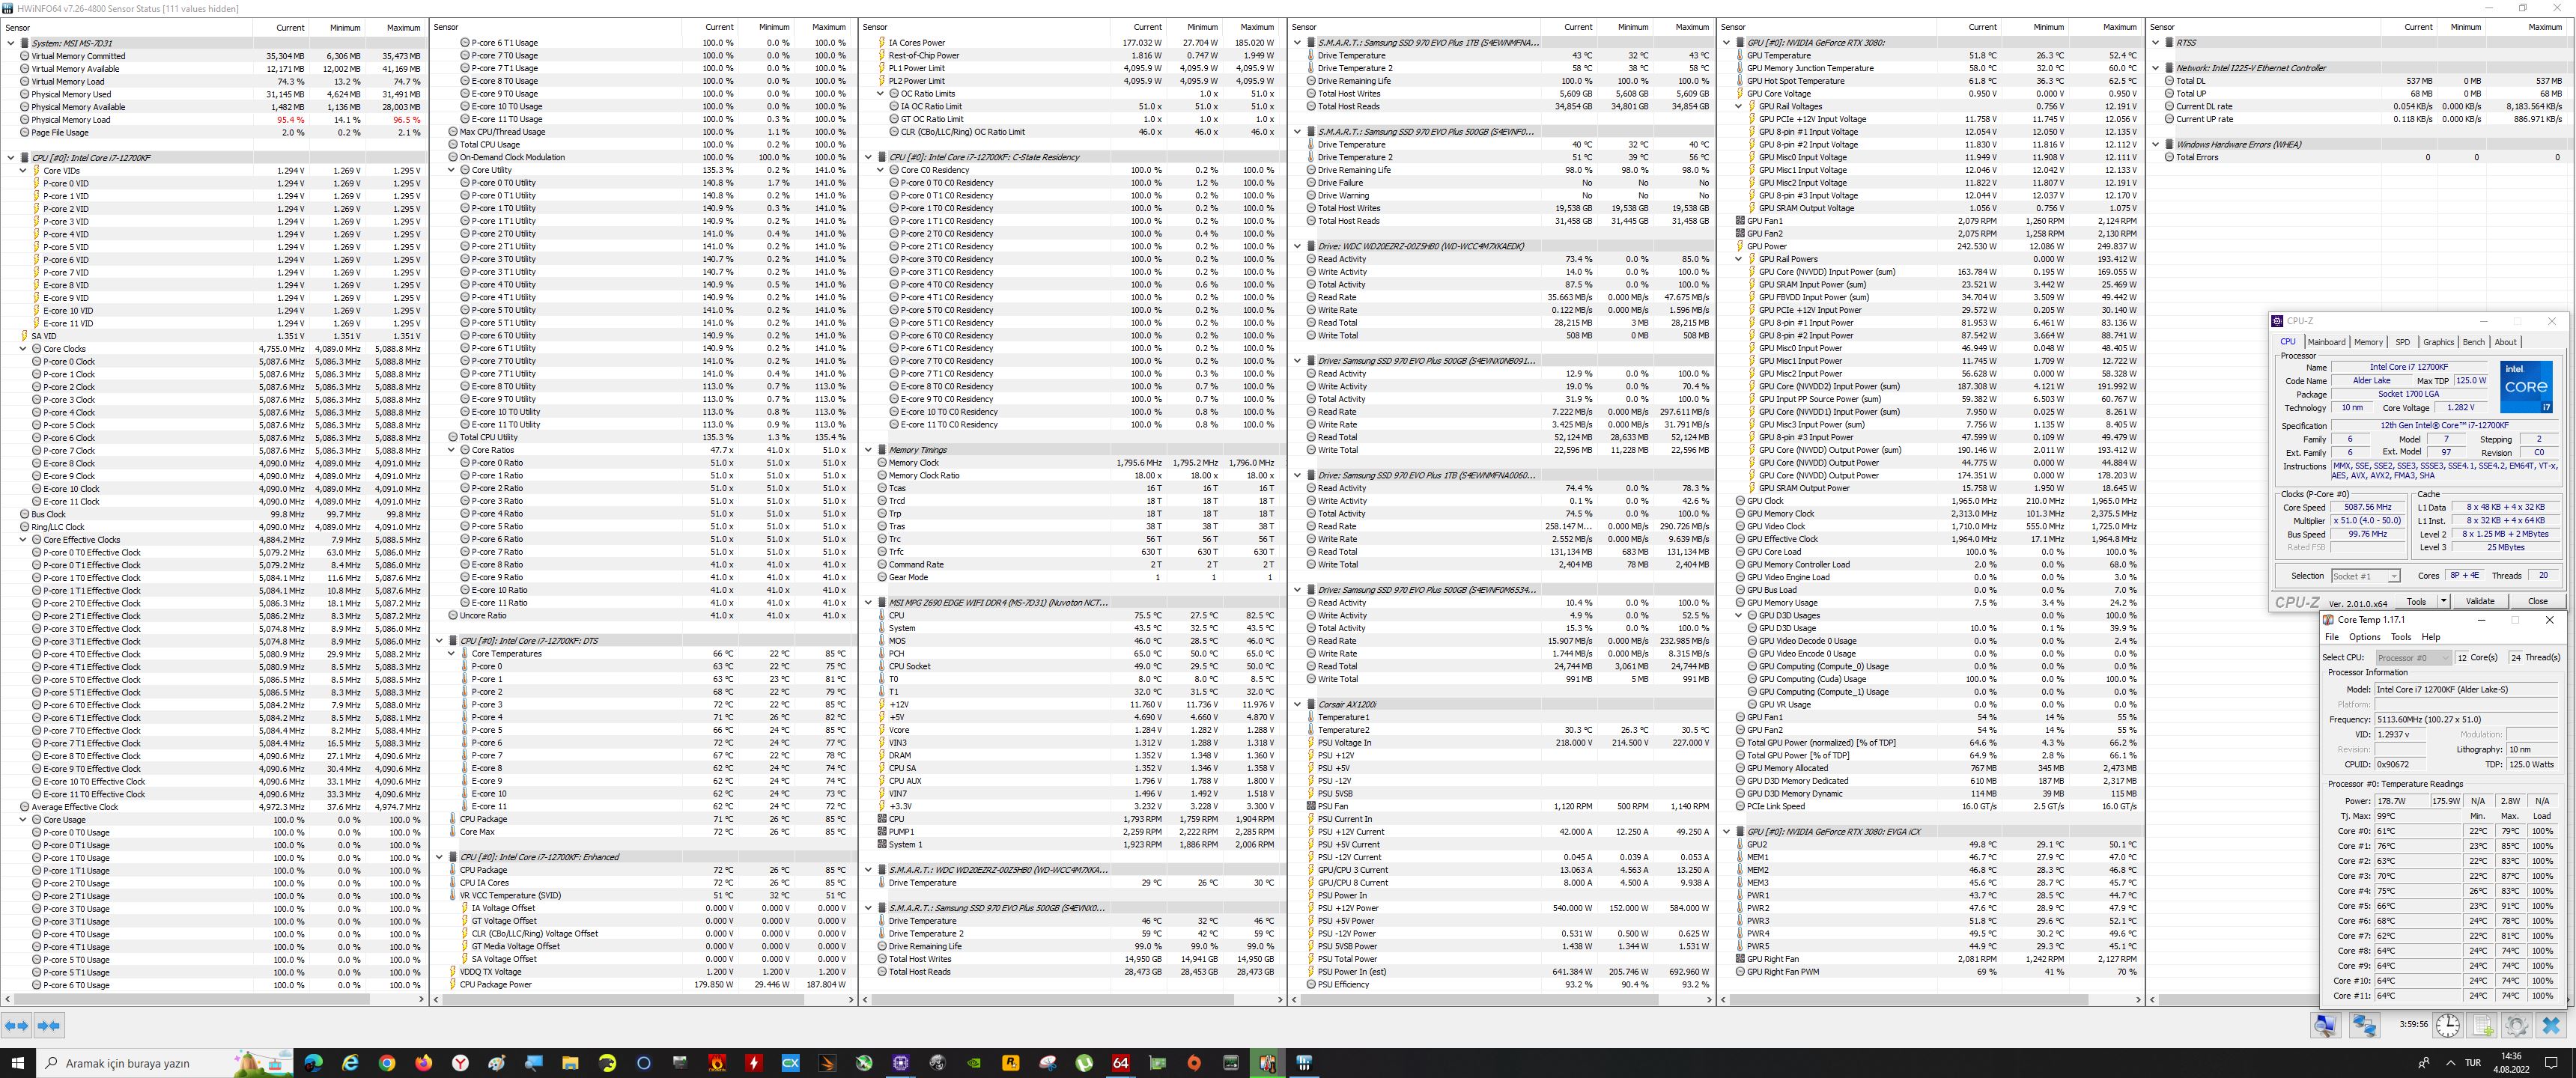Click CPU-Z Close button

pos(2538,601)
